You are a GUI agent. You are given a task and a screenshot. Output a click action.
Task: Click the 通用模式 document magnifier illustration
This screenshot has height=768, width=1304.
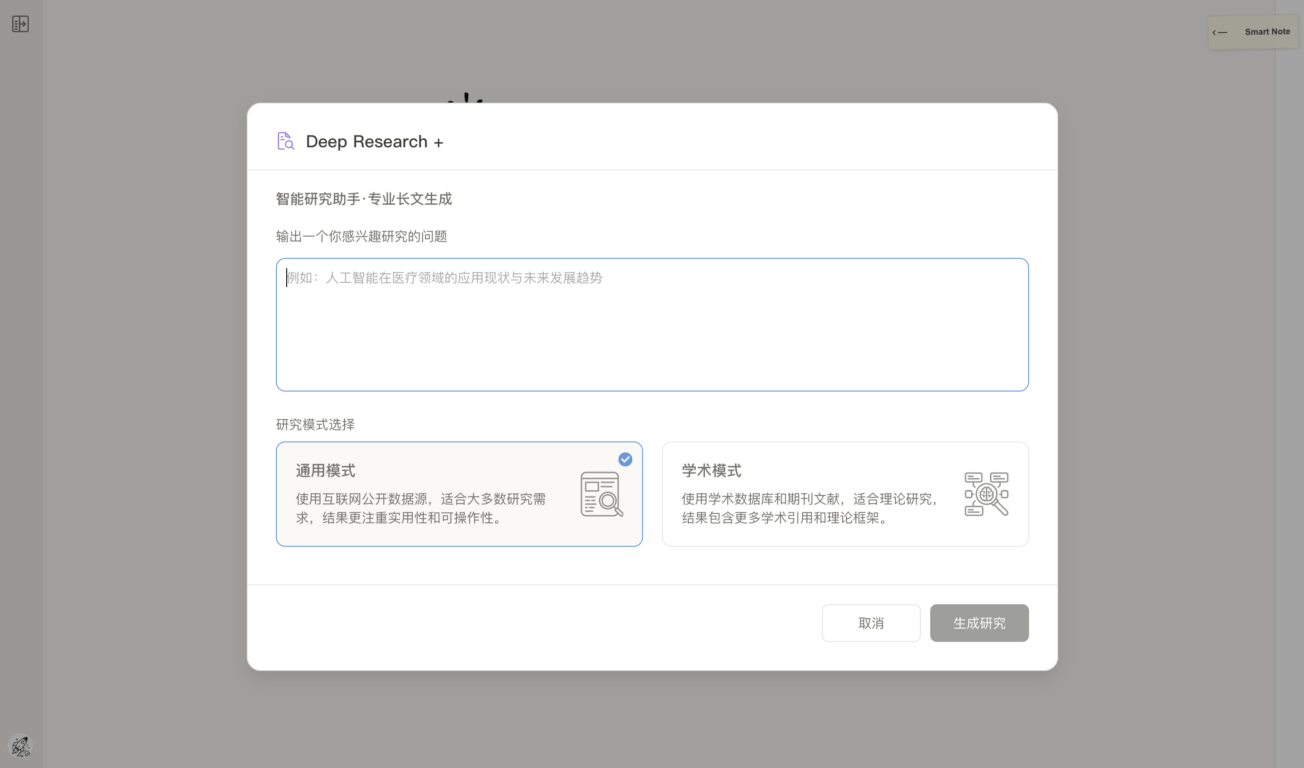pyautogui.click(x=601, y=494)
